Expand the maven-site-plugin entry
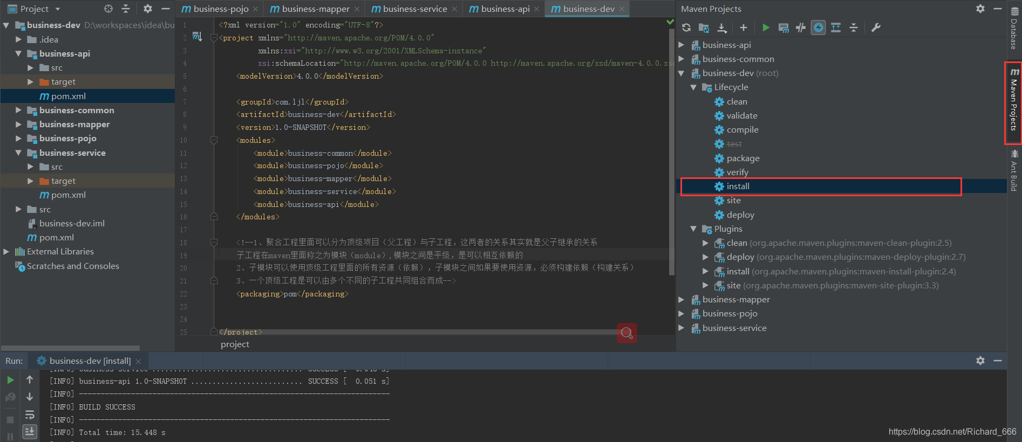The height and width of the screenshot is (442, 1022). 705,286
